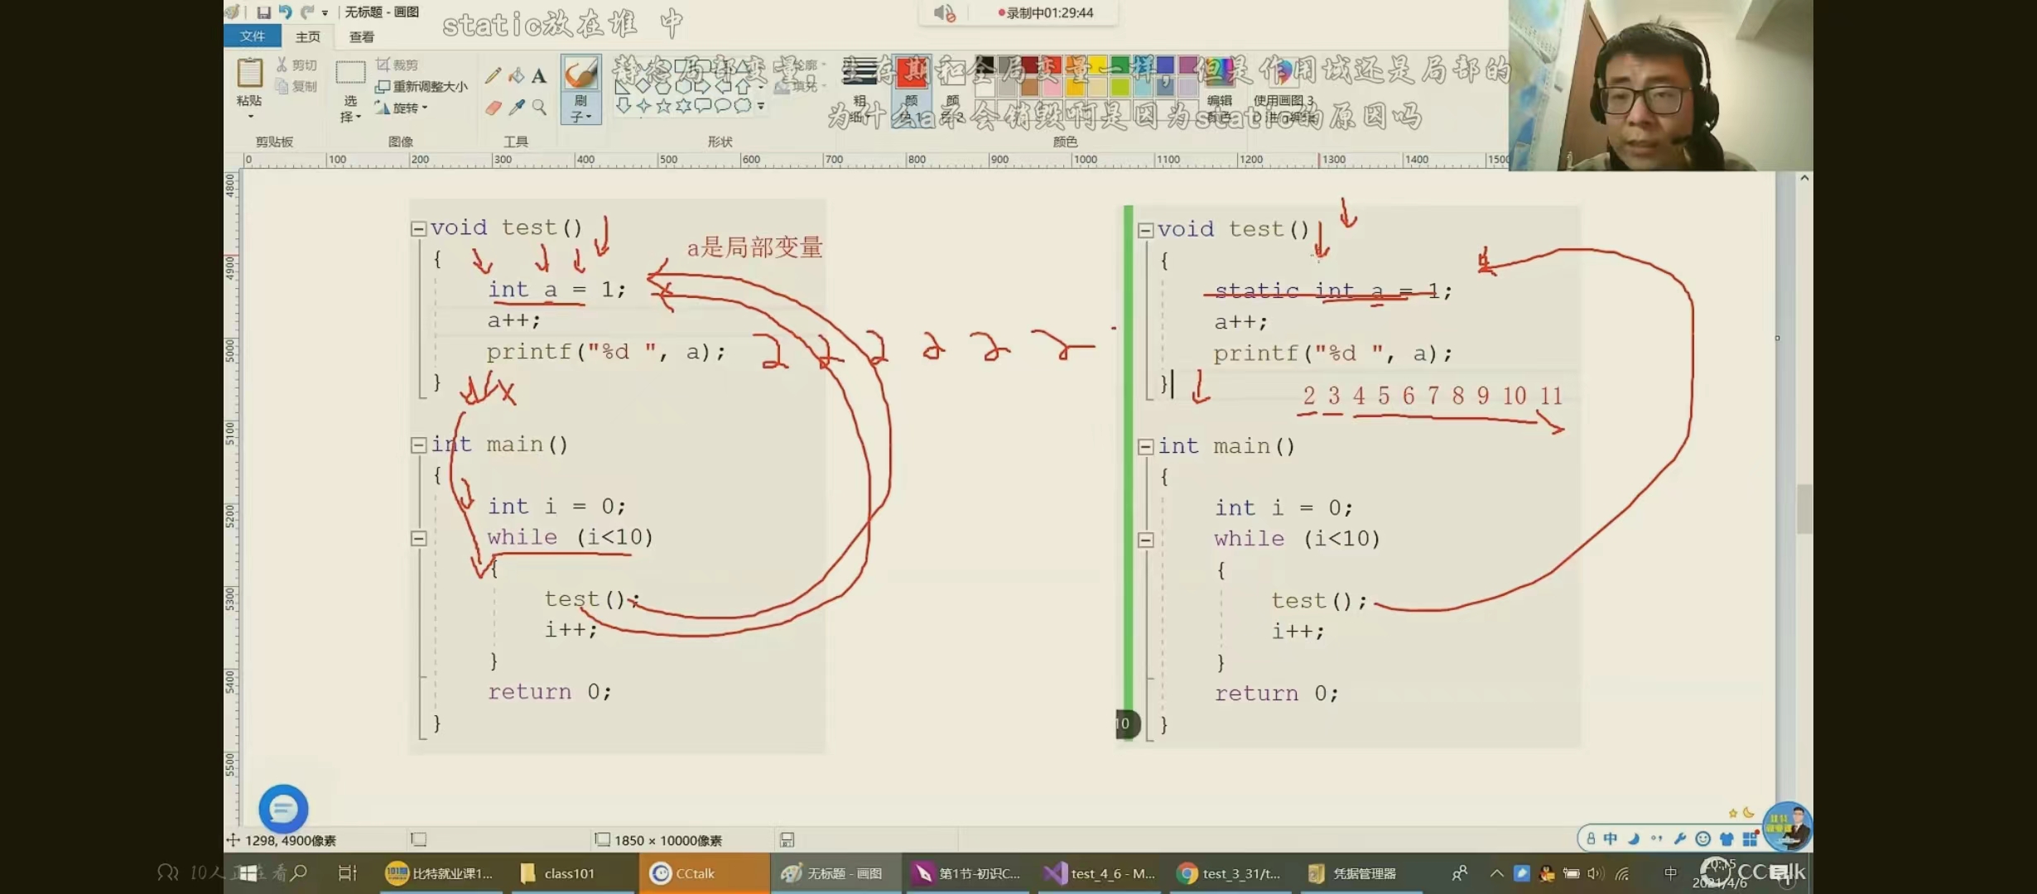2037x894 pixels.
Task: Select the Eraser tool
Action: point(493,108)
